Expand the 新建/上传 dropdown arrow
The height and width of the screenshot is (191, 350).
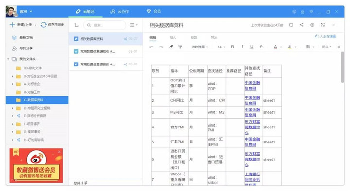[35, 25]
